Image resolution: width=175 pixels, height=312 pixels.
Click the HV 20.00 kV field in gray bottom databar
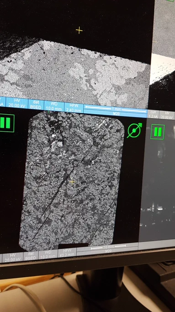pos(12,258)
